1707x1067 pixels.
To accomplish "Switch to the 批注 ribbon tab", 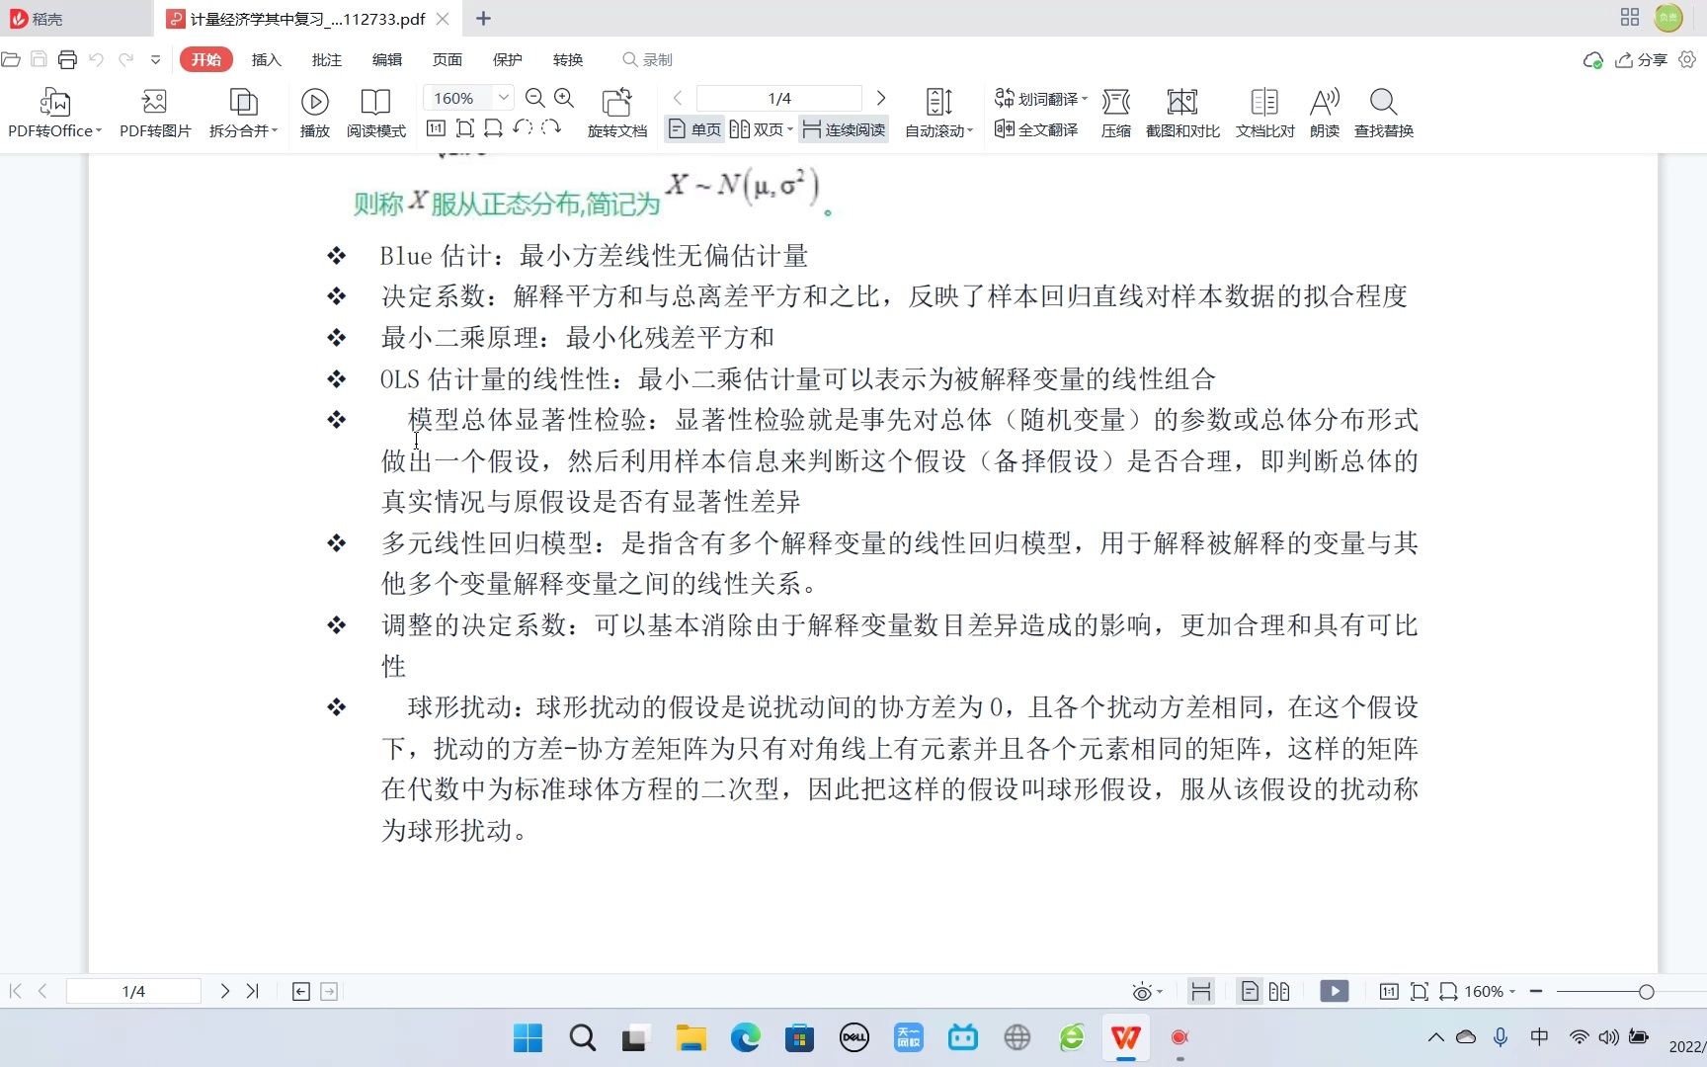I will tap(326, 59).
